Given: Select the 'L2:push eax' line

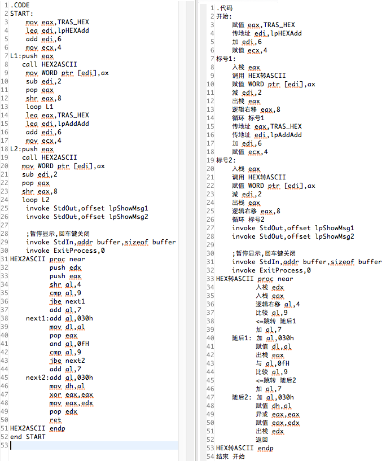Looking at the screenshot, I should (x=32, y=149).
